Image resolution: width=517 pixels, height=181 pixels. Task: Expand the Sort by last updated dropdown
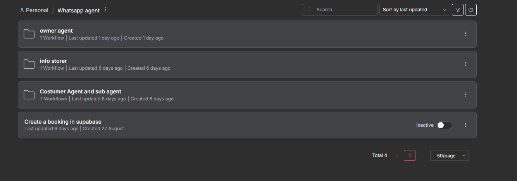click(414, 10)
